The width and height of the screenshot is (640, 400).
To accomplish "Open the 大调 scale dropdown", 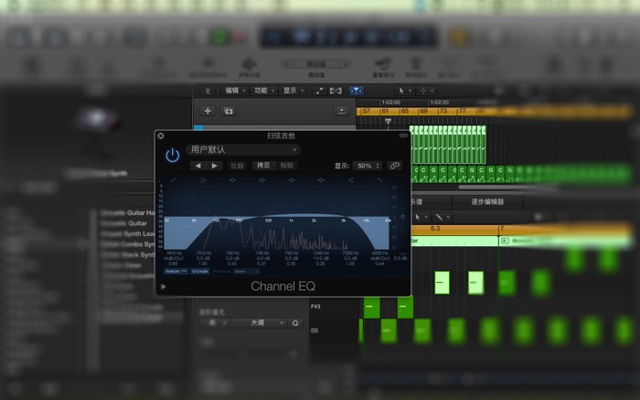I will click(x=259, y=323).
